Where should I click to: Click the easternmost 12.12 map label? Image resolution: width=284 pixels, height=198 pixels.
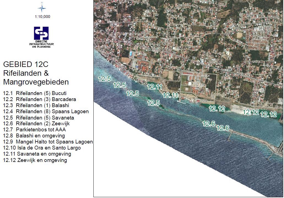coord(268,114)
